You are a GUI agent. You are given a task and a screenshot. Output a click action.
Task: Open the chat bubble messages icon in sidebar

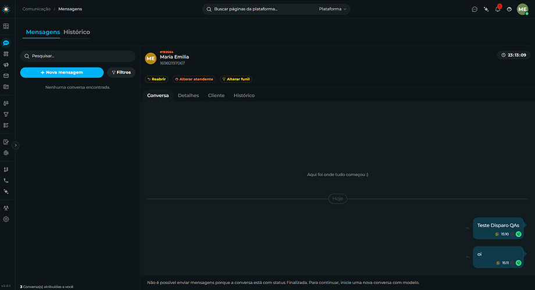pos(6,43)
